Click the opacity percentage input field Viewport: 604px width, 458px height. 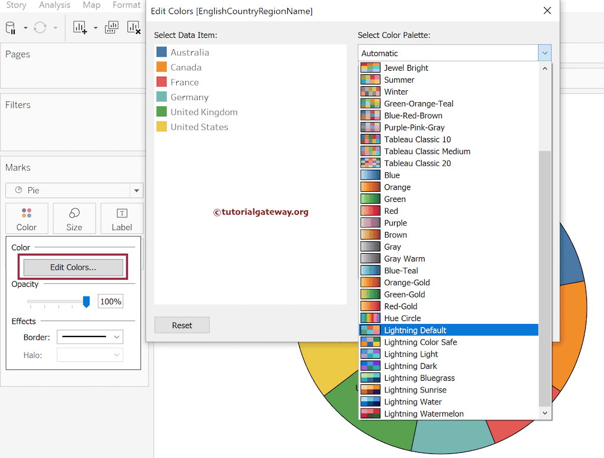pos(110,302)
